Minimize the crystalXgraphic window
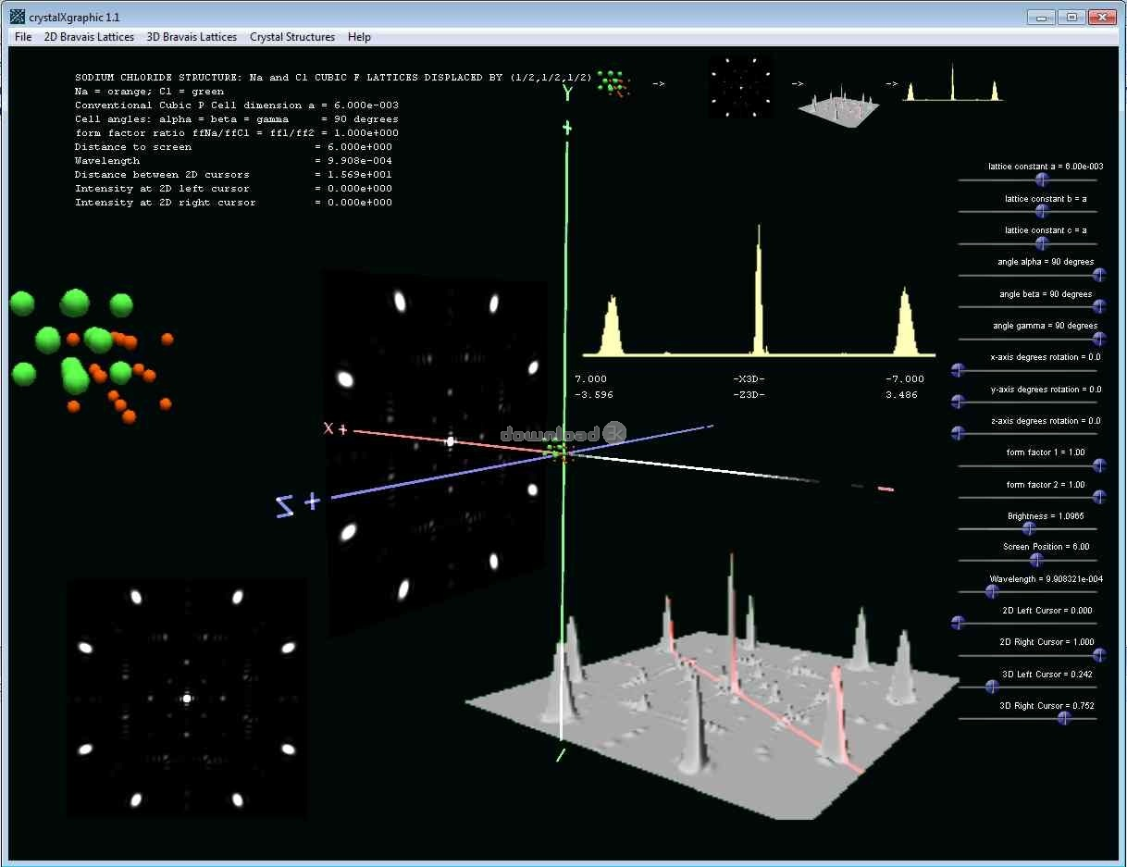 tap(1043, 17)
